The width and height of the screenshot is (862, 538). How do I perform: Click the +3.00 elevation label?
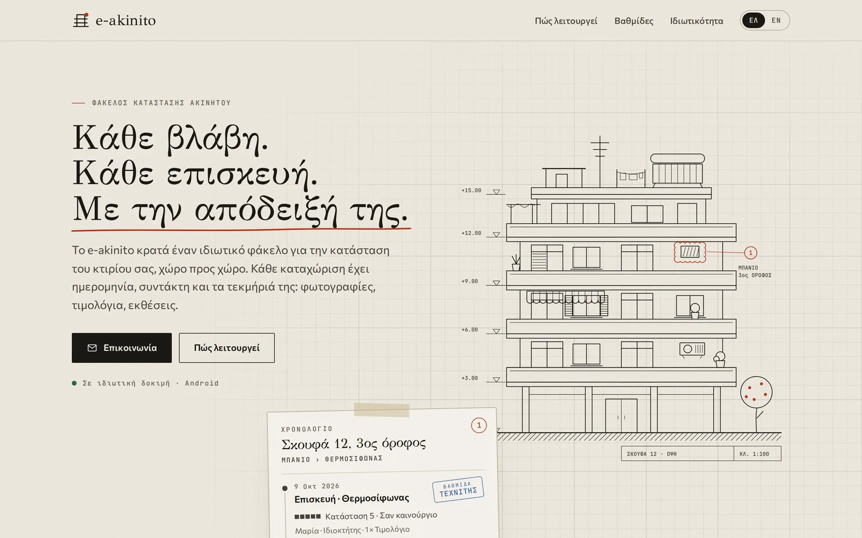coord(470,378)
